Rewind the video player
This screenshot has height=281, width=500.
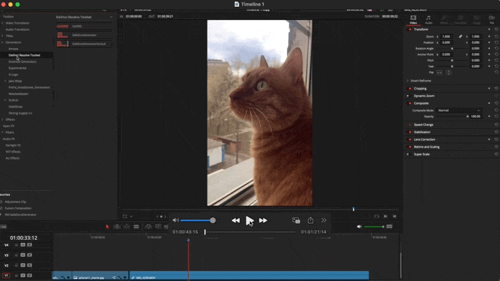tap(236, 220)
